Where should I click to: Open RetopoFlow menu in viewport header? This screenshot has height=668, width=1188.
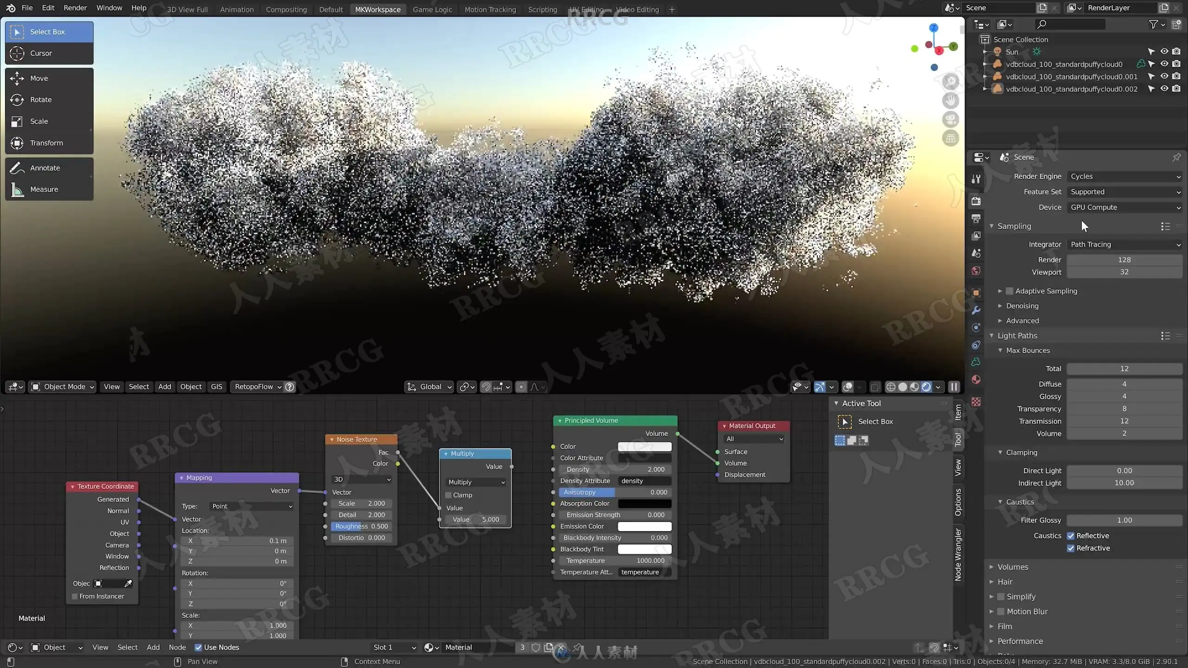tap(258, 387)
